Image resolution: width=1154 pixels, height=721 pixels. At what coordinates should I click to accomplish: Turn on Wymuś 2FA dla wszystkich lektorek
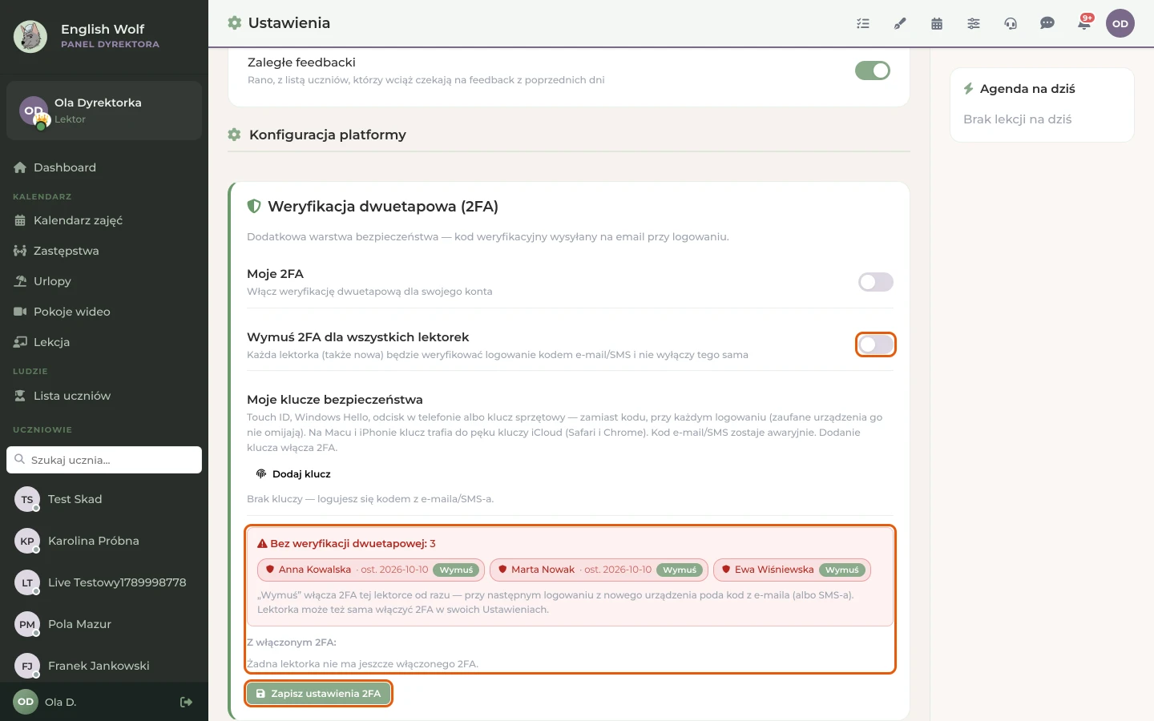(x=876, y=344)
